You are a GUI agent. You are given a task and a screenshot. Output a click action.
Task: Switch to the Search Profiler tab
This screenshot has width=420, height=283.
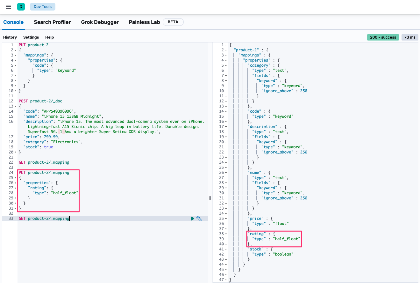coord(52,22)
